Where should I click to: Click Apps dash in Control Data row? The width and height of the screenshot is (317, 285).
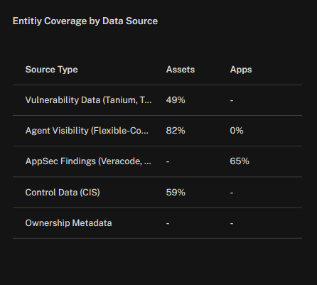(x=232, y=193)
